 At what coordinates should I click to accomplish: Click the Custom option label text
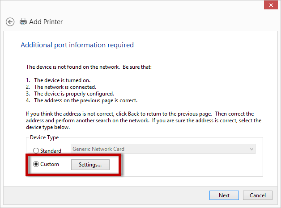(x=50, y=164)
